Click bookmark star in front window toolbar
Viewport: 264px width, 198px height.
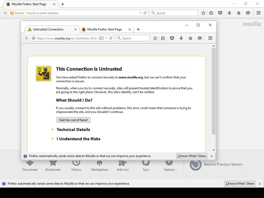pyautogui.click(x=155, y=38)
